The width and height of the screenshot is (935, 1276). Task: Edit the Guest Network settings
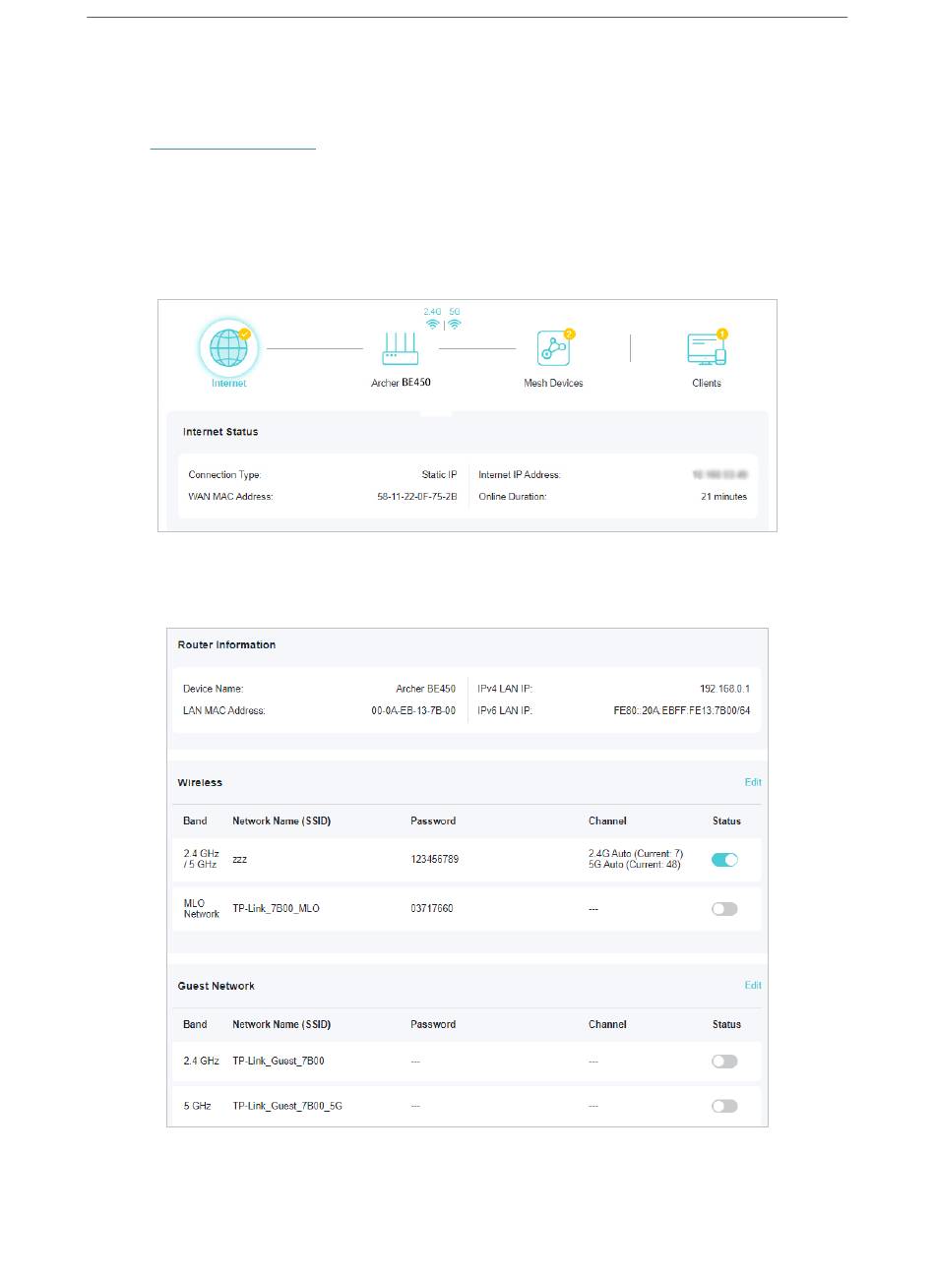pos(753,986)
